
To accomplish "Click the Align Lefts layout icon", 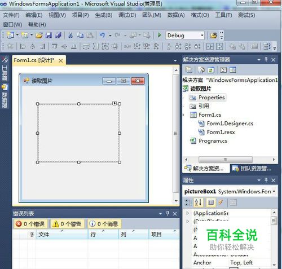I will click(x=23, y=46).
